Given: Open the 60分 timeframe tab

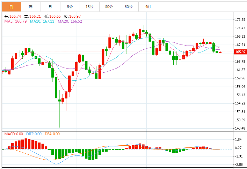Looking at the screenshot, I should (x=129, y=7).
